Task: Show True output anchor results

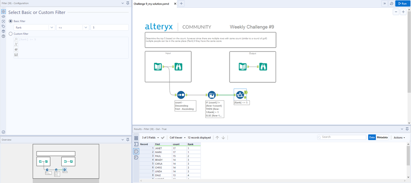Action: [x=136, y=151]
